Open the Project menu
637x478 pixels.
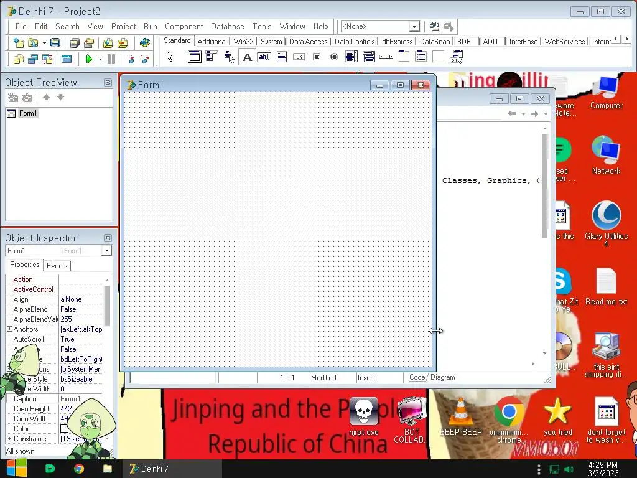tap(124, 26)
